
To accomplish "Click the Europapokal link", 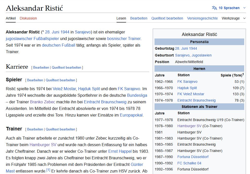I will [x=131, y=115].
